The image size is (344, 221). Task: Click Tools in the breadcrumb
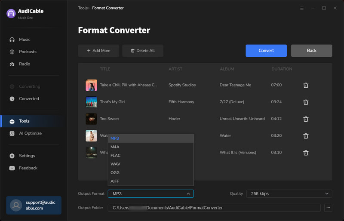[83, 8]
